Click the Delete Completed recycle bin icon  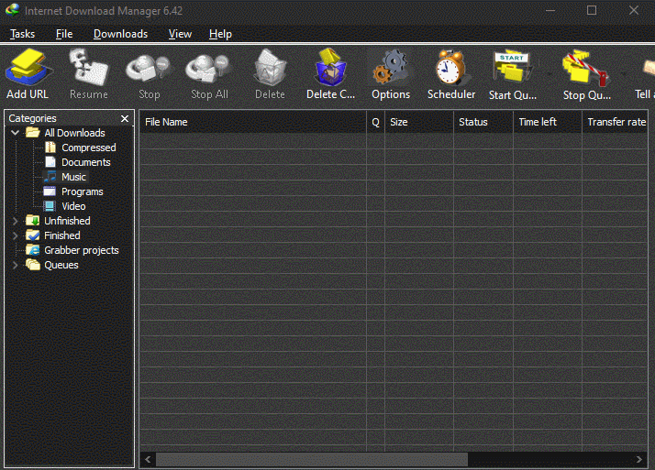[330, 67]
